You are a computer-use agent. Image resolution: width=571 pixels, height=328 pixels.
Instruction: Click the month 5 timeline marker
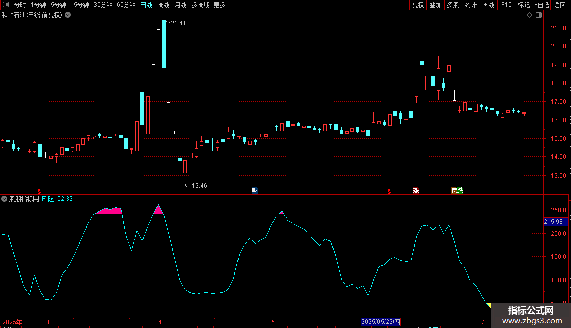(273, 322)
